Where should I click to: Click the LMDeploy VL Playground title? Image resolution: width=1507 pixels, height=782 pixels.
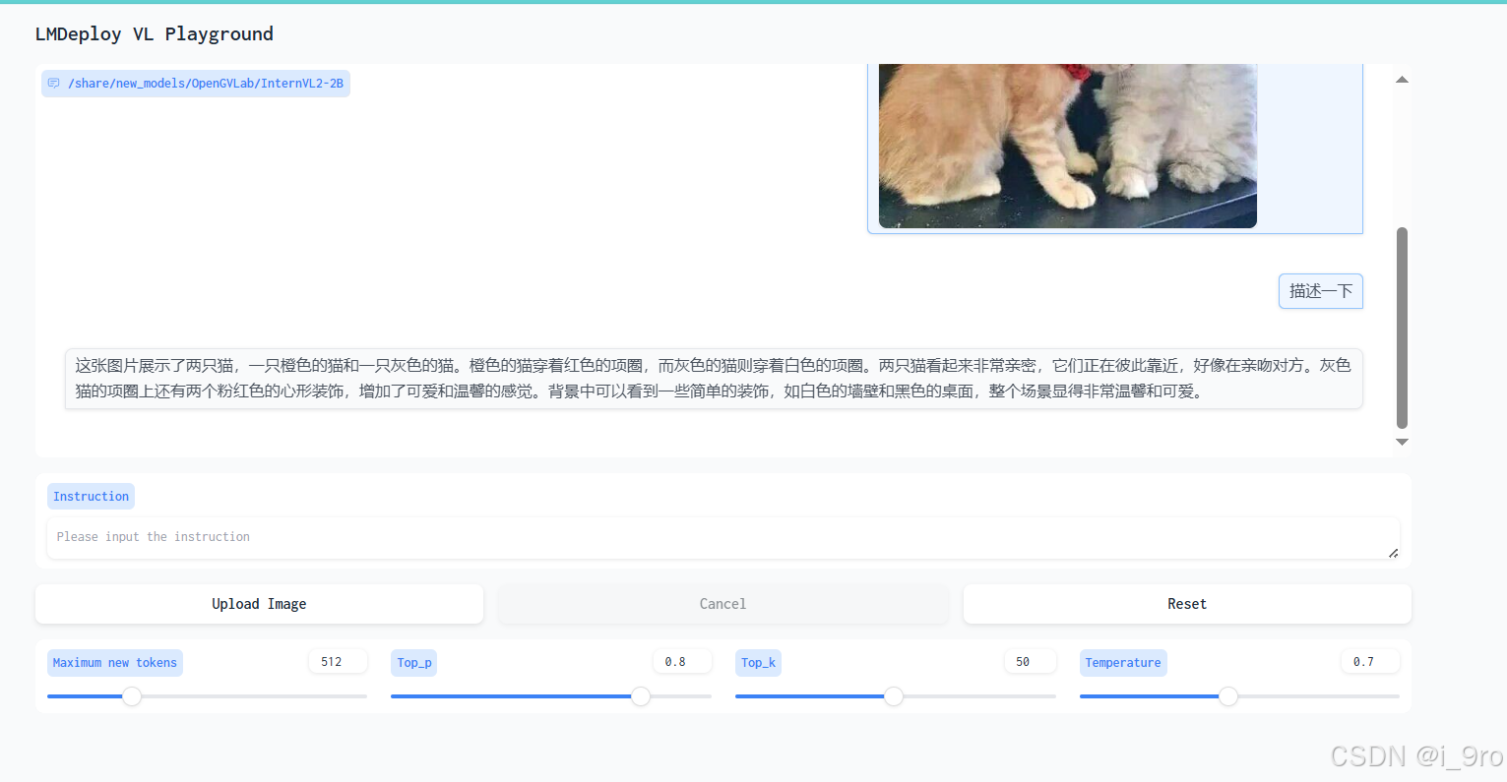pos(155,34)
